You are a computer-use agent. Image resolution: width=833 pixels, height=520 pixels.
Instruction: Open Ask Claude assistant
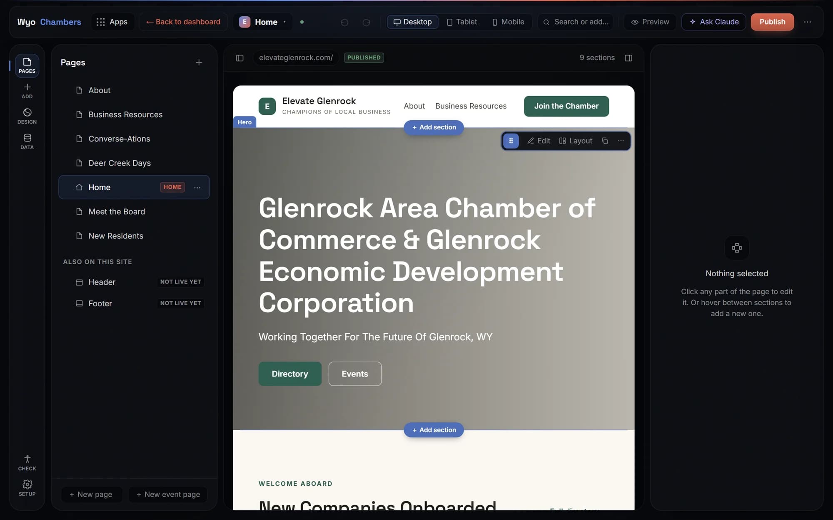(x=714, y=22)
